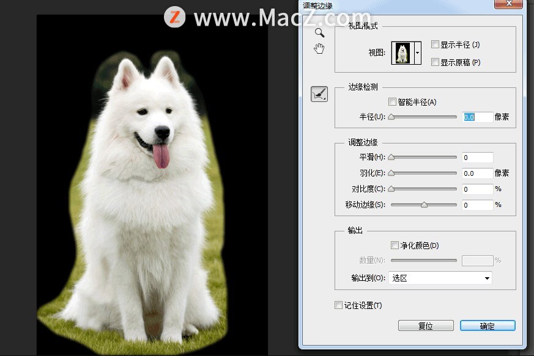Viewport: 534px width, 356px height.
Task: Enable the 显示半径 (J) checkbox
Action: (x=435, y=44)
